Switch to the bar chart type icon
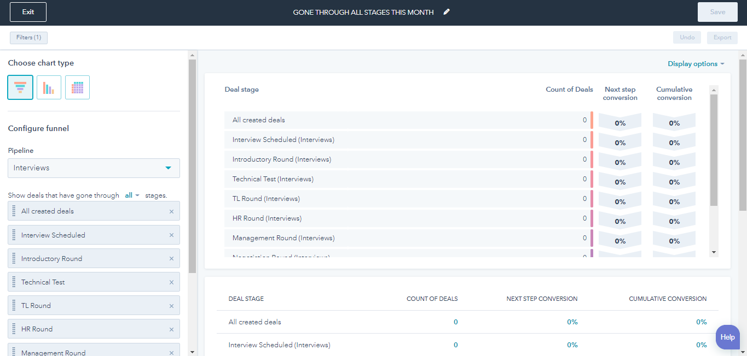 [49, 87]
